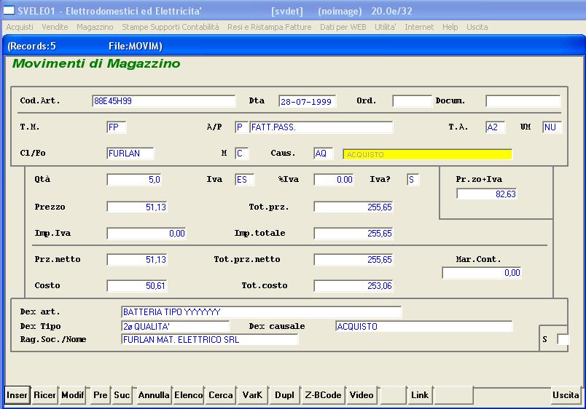This screenshot has height=409, width=586.
Task: Click the Records:5 status text
Action: 32,46
